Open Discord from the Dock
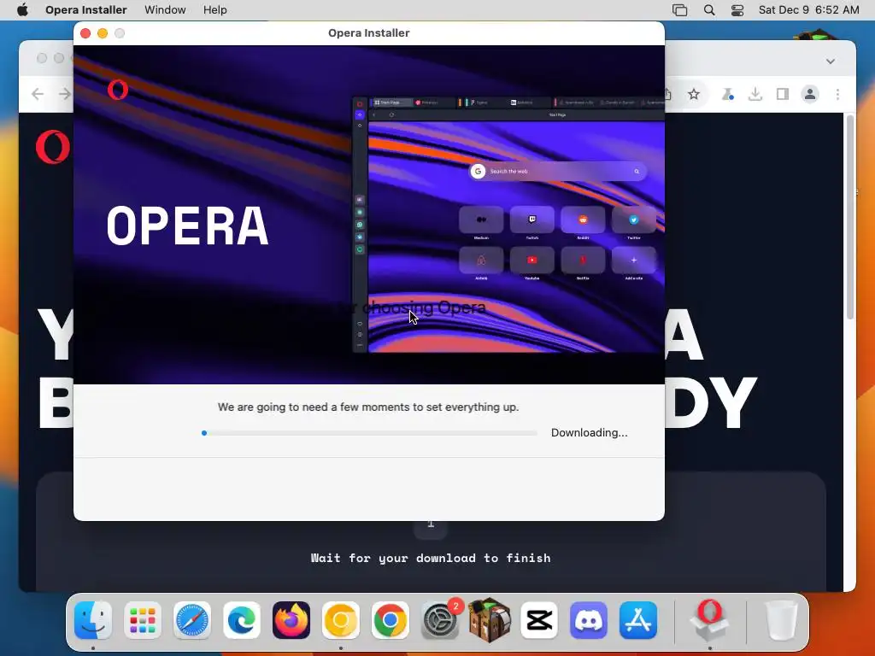 coord(589,620)
